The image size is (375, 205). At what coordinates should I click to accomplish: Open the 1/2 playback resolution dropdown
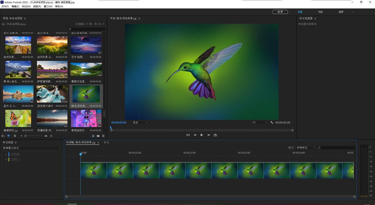coord(259,122)
